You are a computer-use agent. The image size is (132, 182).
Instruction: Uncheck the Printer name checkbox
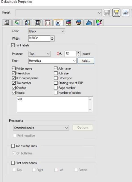pos(14,68)
